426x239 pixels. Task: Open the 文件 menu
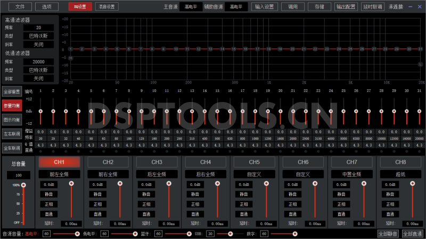(x=20, y=7)
